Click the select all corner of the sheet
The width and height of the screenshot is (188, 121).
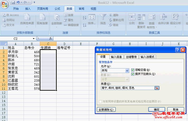[x=4, y=44]
